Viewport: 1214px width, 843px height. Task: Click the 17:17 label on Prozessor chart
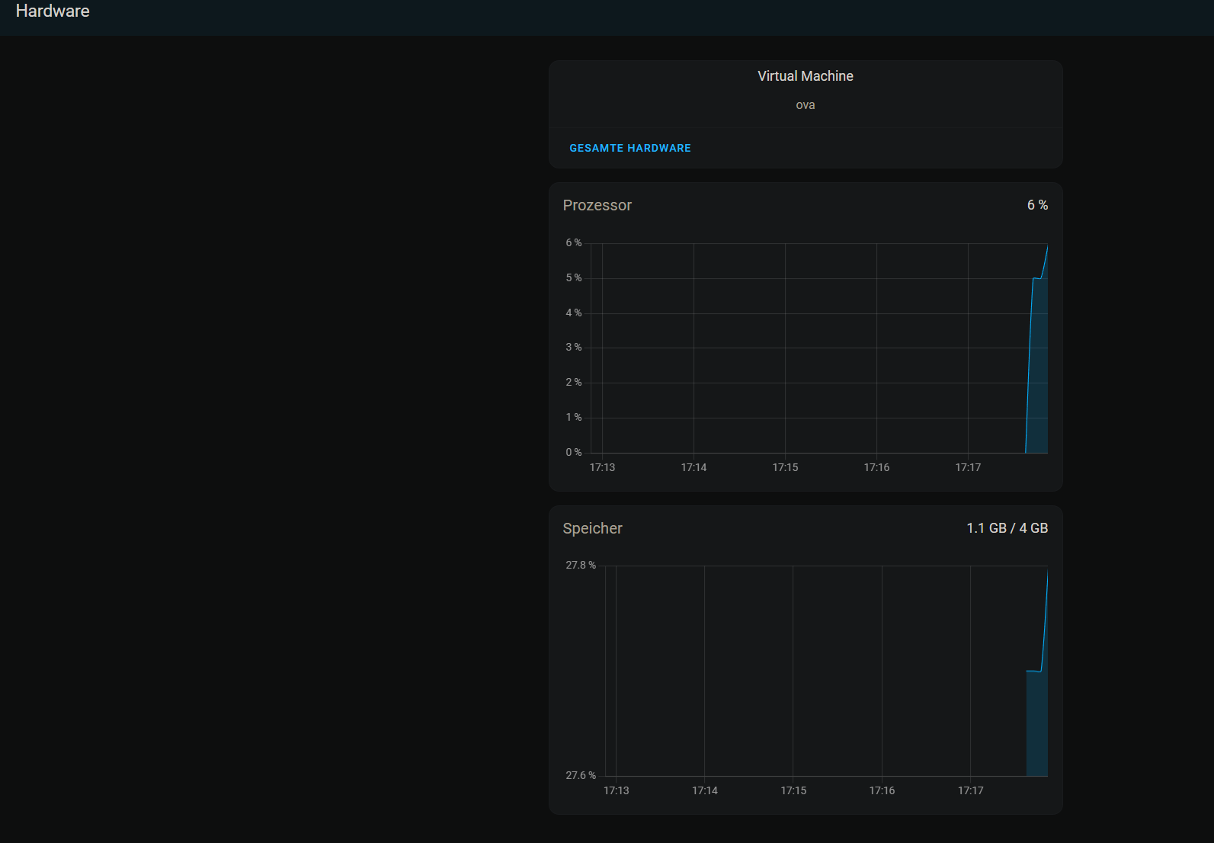click(x=968, y=467)
